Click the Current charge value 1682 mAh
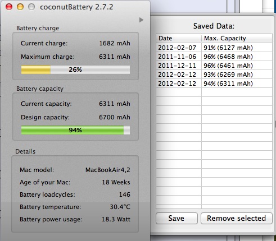276x241 pixels. click(x=115, y=43)
